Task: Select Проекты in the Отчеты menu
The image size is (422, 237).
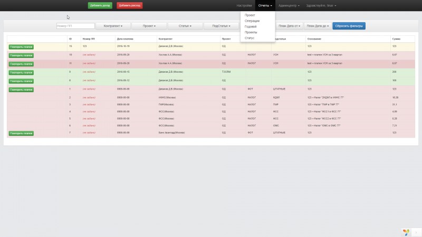Action: pyautogui.click(x=251, y=32)
